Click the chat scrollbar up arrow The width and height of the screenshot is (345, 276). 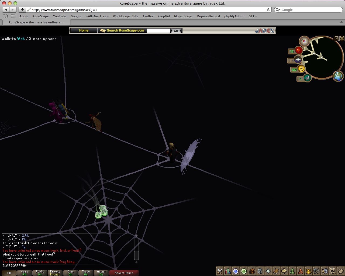coord(136,236)
